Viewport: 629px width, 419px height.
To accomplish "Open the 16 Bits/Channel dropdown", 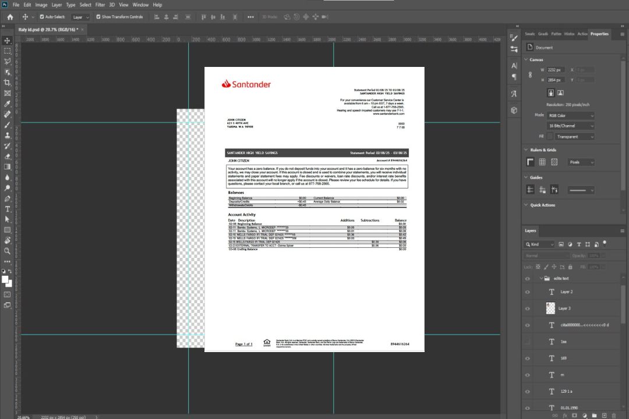I will [570, 126].
